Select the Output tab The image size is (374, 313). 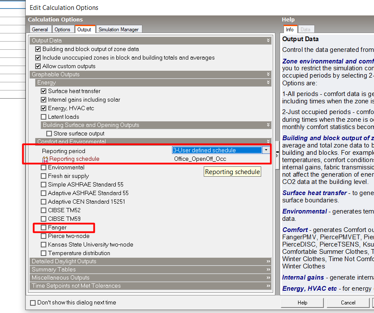click(x=84, y=29)
